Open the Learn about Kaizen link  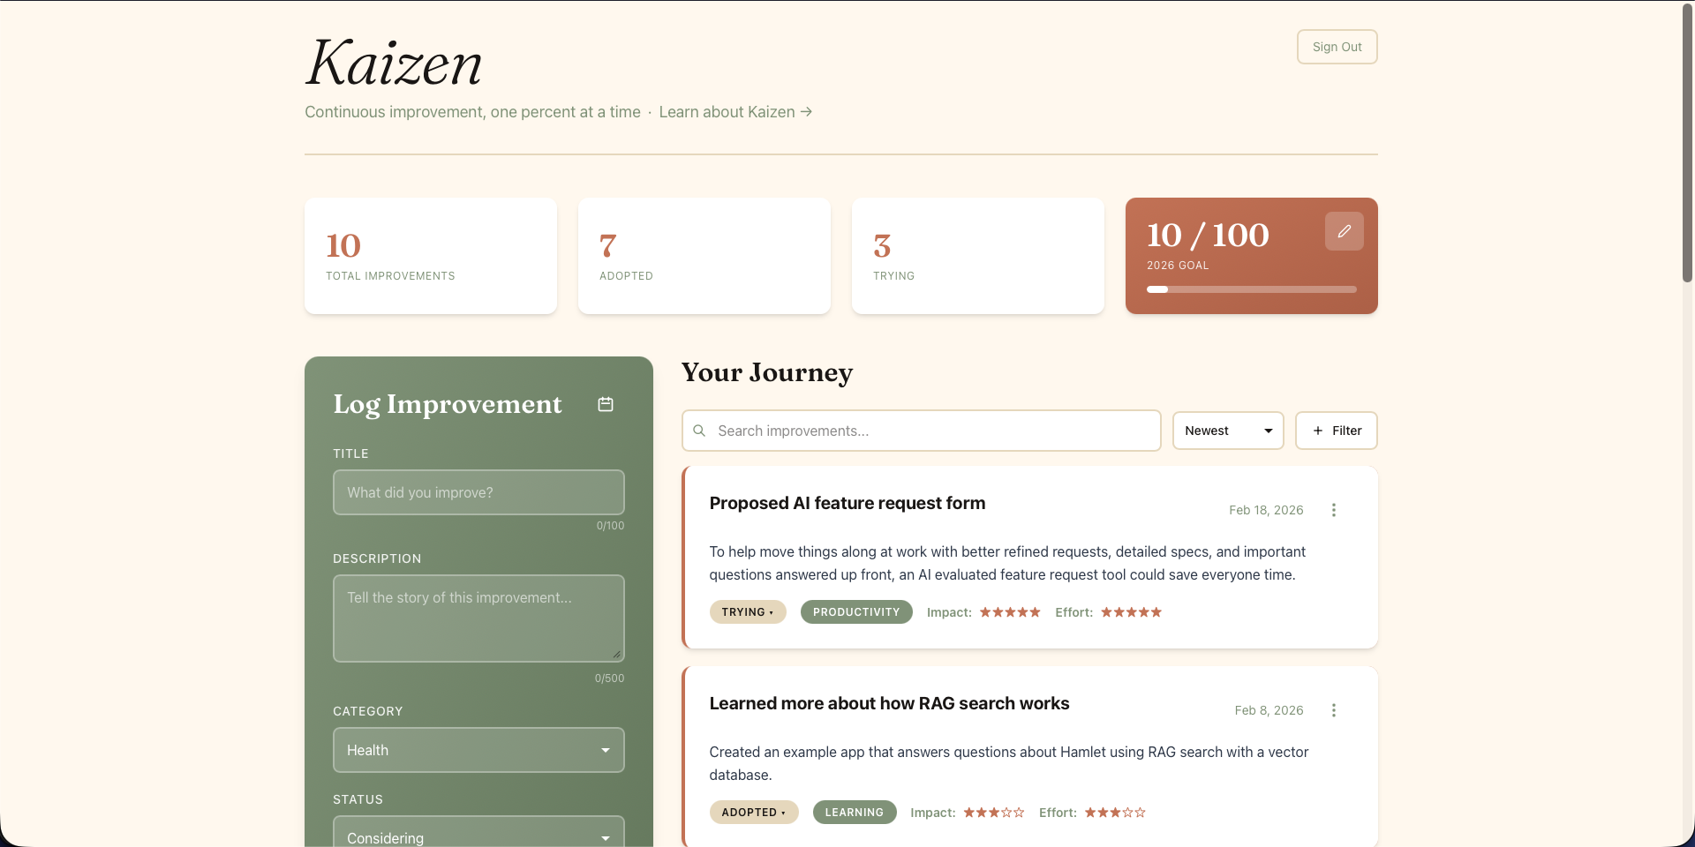[x=726, y=112]
